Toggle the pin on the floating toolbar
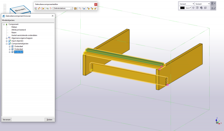This screenshot has width=224, height=131. [x=212, y=3]
